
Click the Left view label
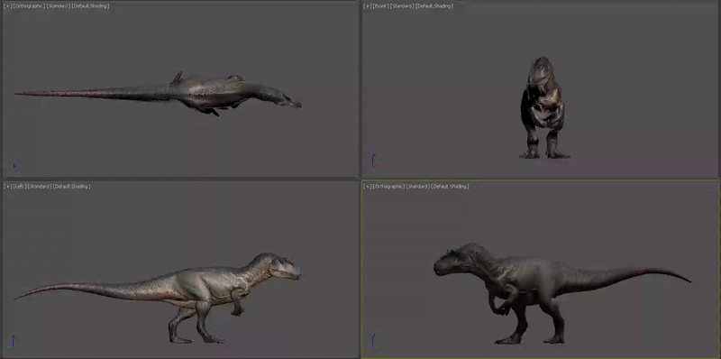click(x=20, y=187)
